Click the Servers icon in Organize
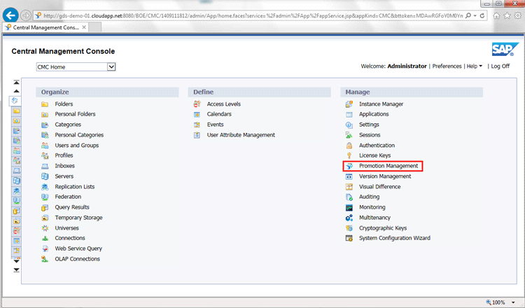The image size is (525, 308). click(45, 176)
